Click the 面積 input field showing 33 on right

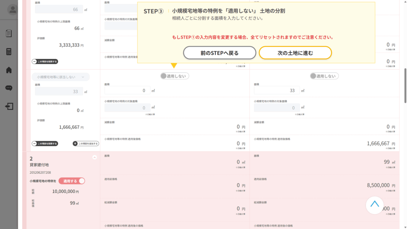point(276,91)
